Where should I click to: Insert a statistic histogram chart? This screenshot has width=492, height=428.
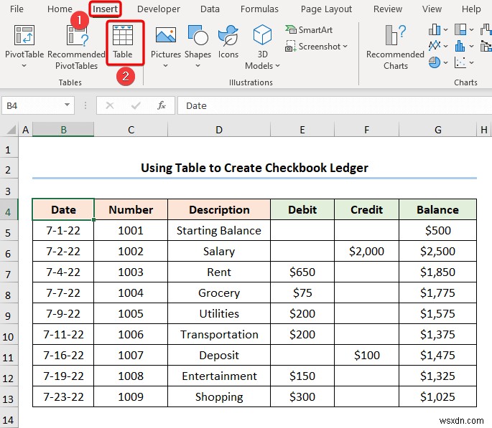460,46
